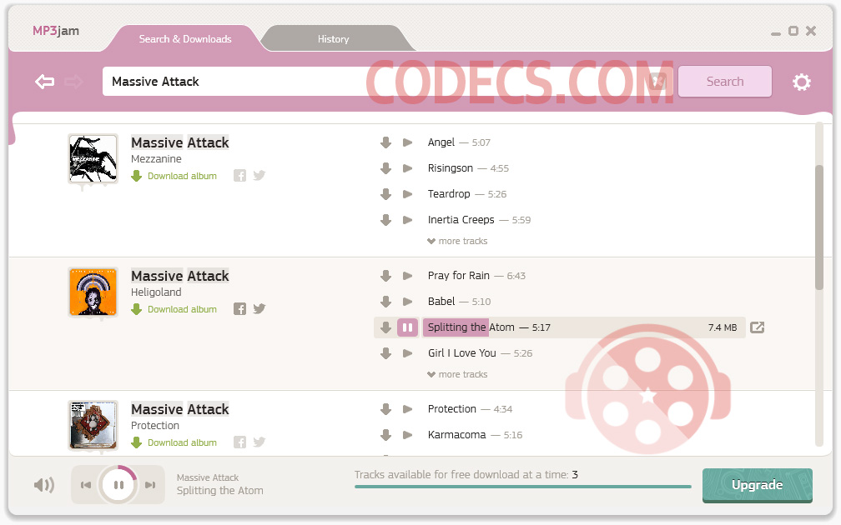Click the Search button
This screenshot has height=525, width=841.
coord(725,82)
